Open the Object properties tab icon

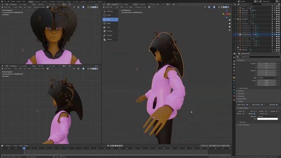coord(234,78)
